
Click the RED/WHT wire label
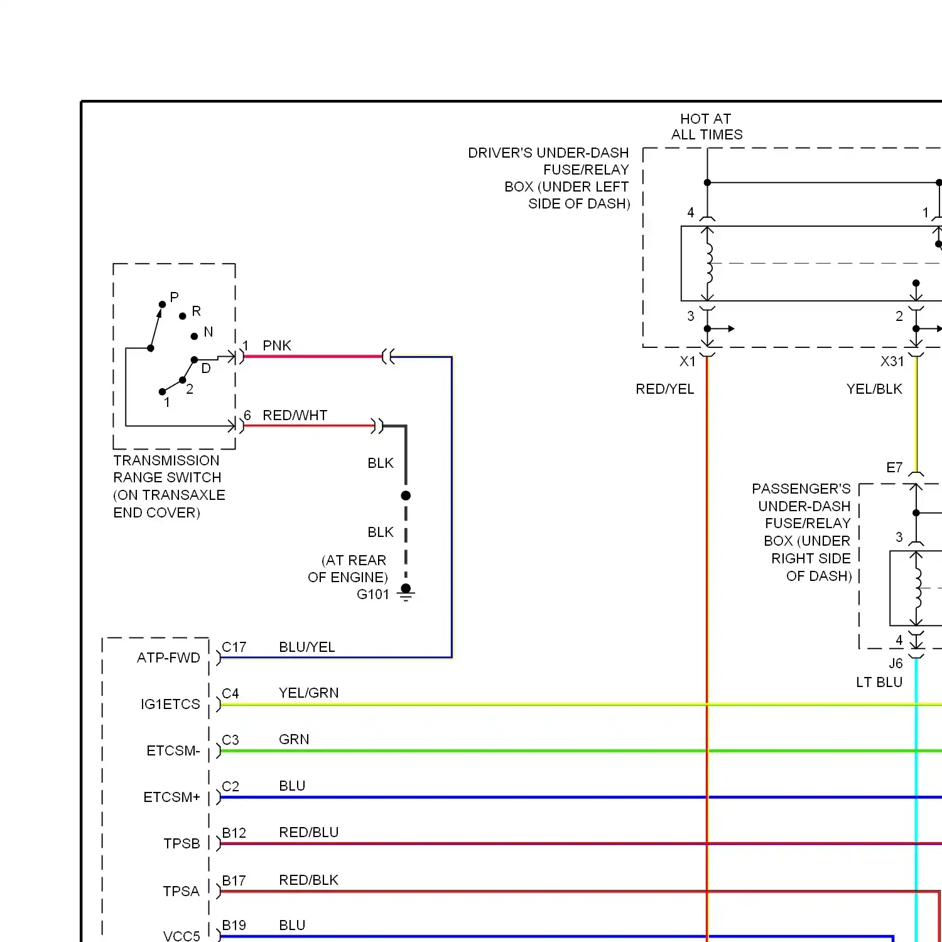(x=295, y=415)
